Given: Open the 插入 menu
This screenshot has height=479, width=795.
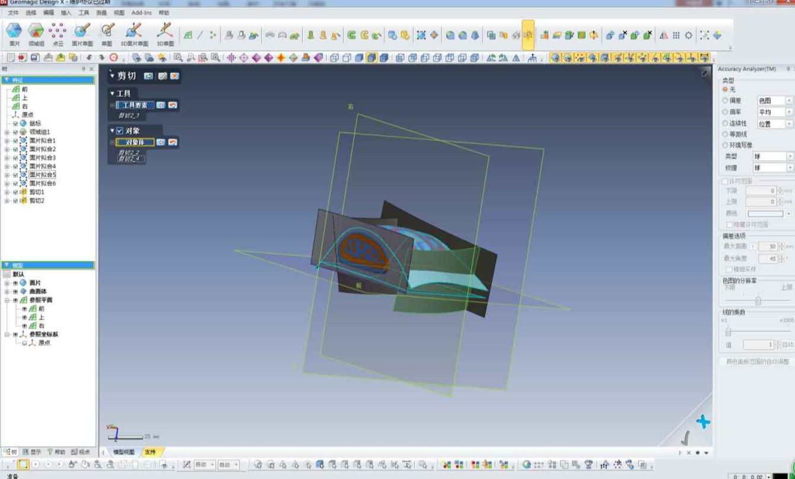Looking at the screenshot, I should (66, 12).
